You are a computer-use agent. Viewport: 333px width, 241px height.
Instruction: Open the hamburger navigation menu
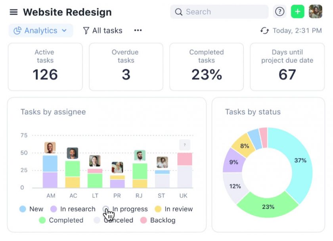coord(13,12)
